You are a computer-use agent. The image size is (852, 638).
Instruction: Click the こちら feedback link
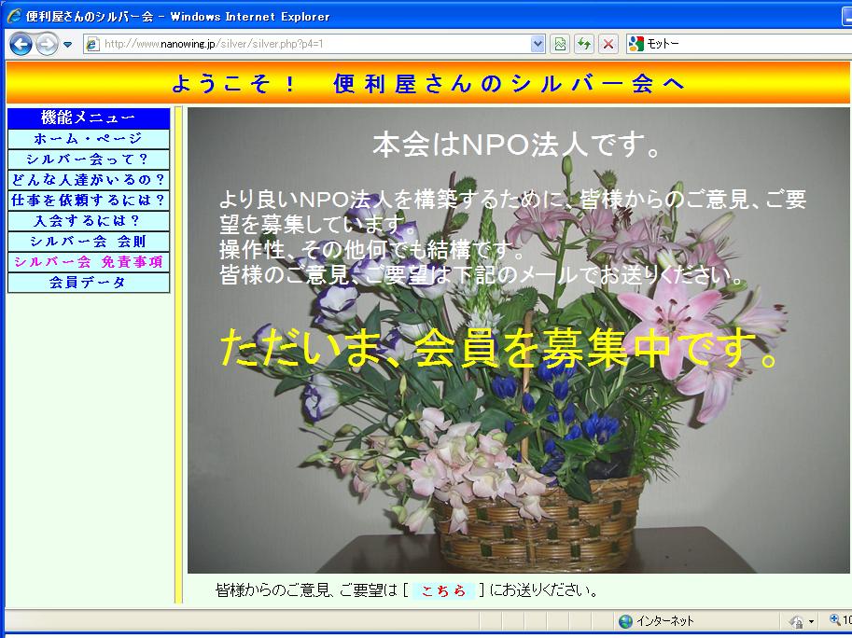(x=443, y=590)
